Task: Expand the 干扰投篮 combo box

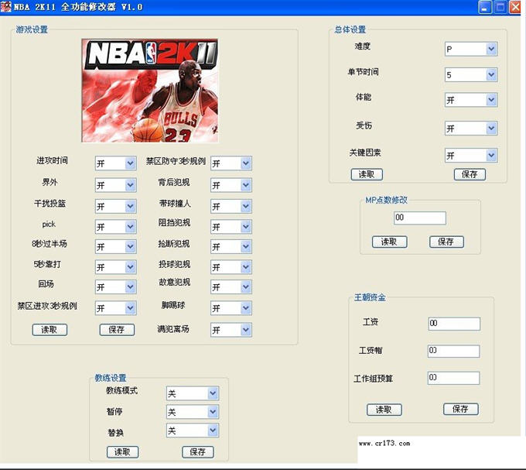Action: coord(116,206)
